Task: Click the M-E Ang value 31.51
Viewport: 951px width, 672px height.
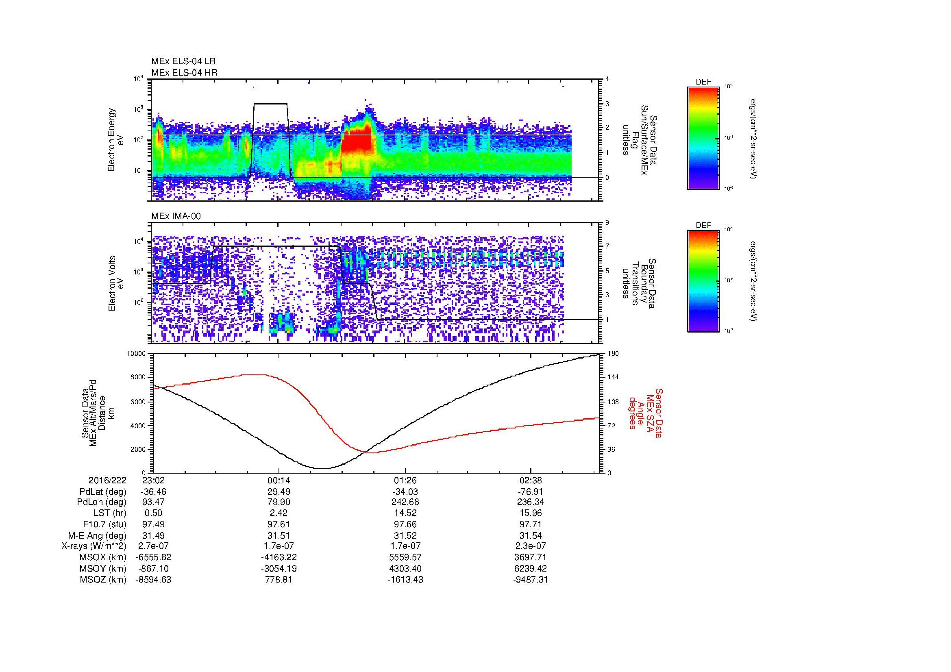Action: [279, 535]
